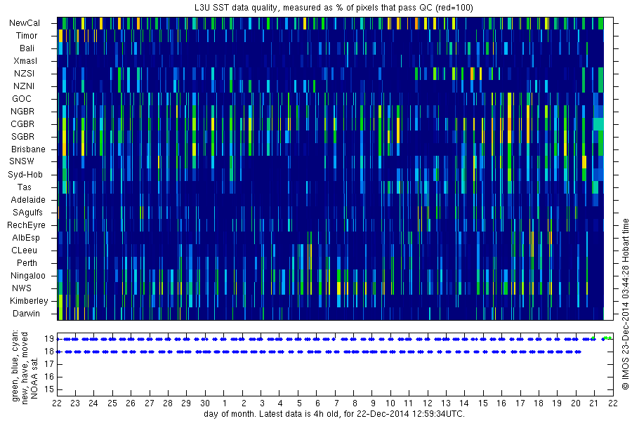Click the Bali row label
632x421 pixels.
[27, 48]
